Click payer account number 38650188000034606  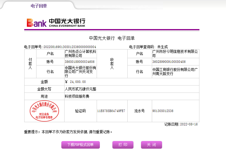(x=79, y=62)
